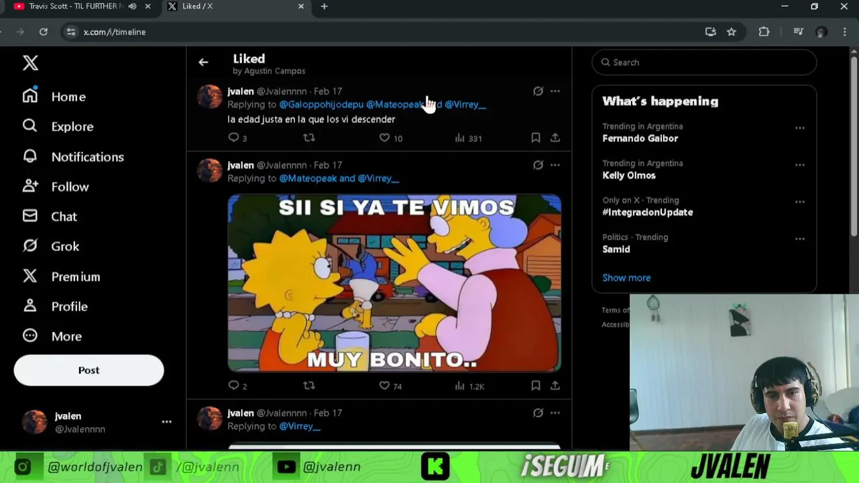Open the @Galoppohijodepu mention link
Image resolution: width=859 pixels, height=483 pixels.
coord(321,105)
